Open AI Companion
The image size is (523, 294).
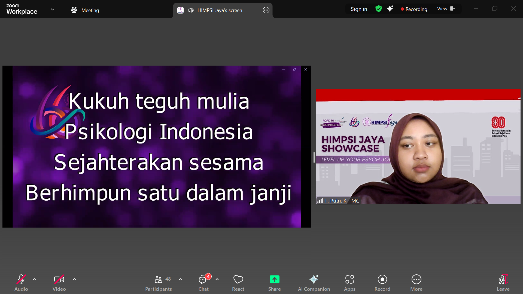[x=314, y=283]
